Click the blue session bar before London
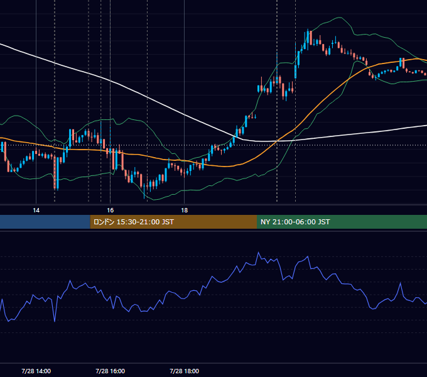 click(x=45, y=222)
